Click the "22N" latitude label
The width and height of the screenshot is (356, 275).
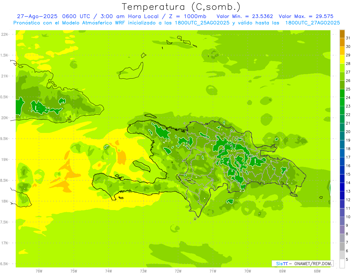tap(5, 34)
